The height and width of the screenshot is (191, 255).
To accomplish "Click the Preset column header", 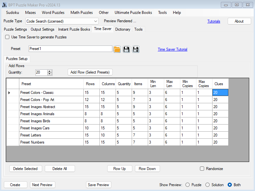I will (x=52, y=84).
